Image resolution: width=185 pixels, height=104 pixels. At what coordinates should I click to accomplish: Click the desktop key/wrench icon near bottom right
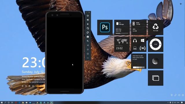tap(175, 95)
